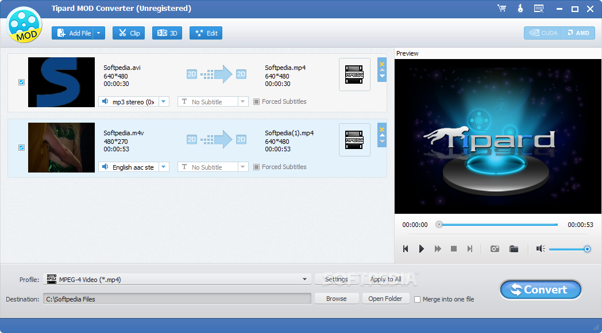Click output name Softpedia.mp4

(x=285, y=68)
